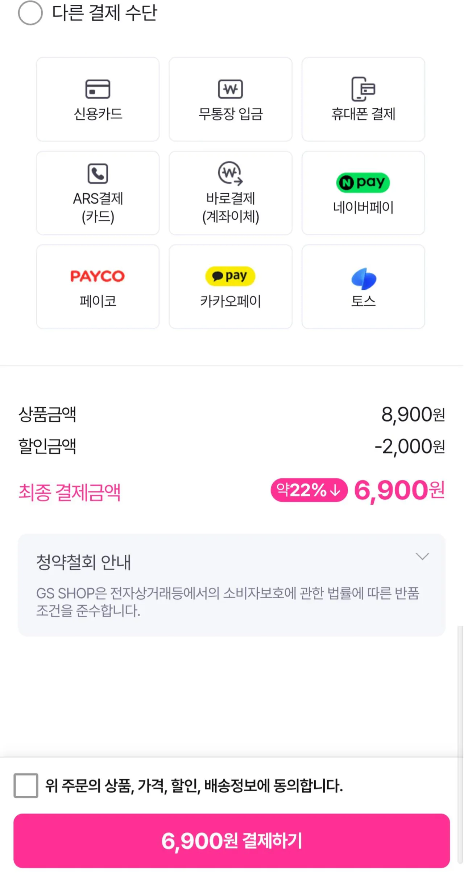Choose the KakaoPay logo
464x877 pixels.
[230, 276]
